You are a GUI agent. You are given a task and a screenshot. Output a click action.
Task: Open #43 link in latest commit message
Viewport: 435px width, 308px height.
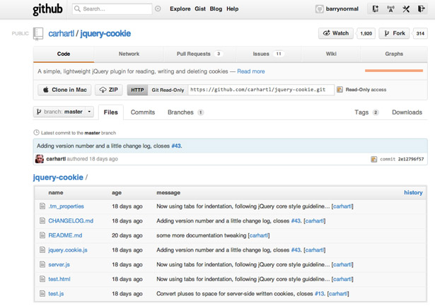[176, 146]
